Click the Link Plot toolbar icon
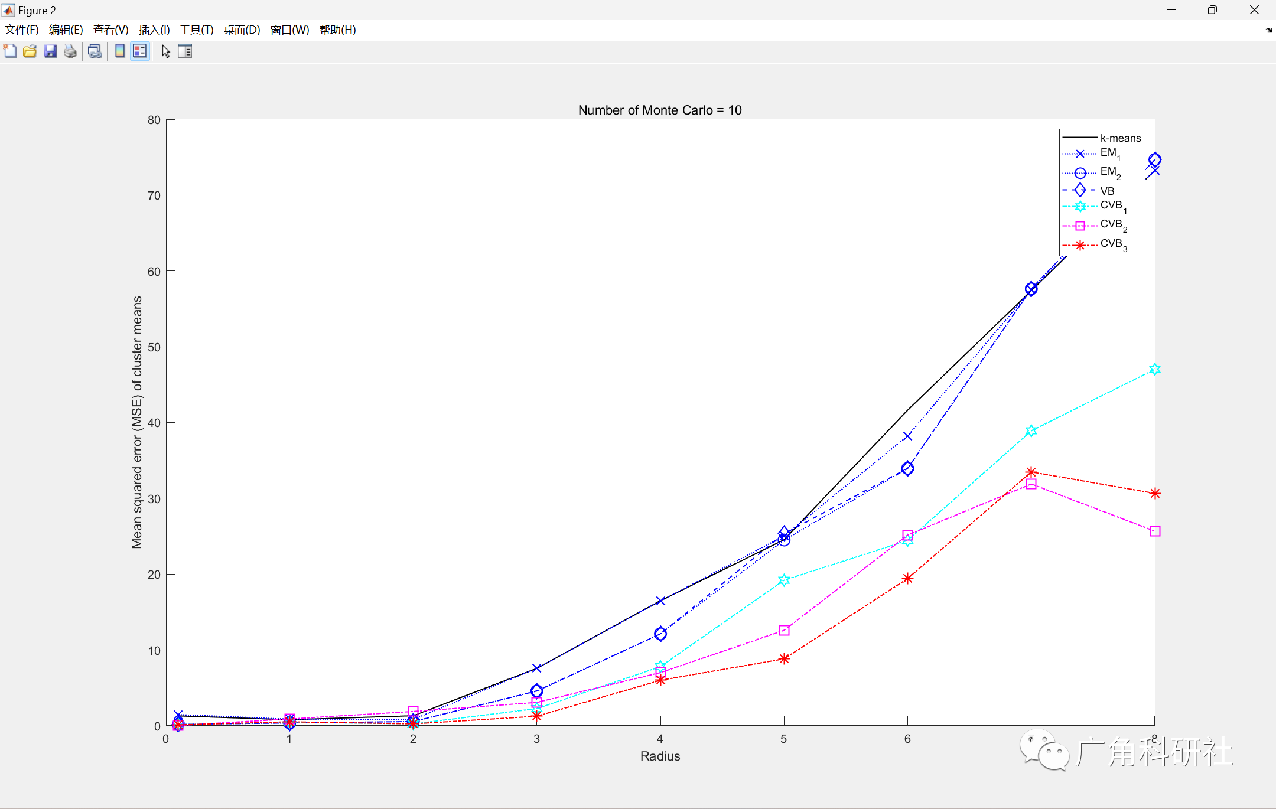The height and width of the screenshot is (809, 1276). (95, 51)
